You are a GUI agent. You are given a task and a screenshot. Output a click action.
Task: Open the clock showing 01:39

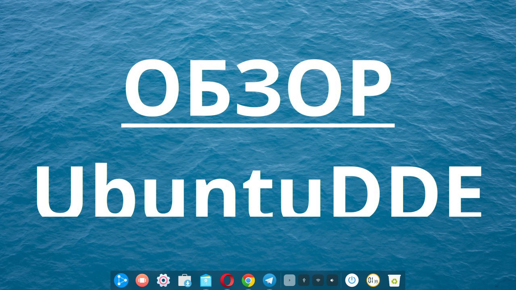373,280
